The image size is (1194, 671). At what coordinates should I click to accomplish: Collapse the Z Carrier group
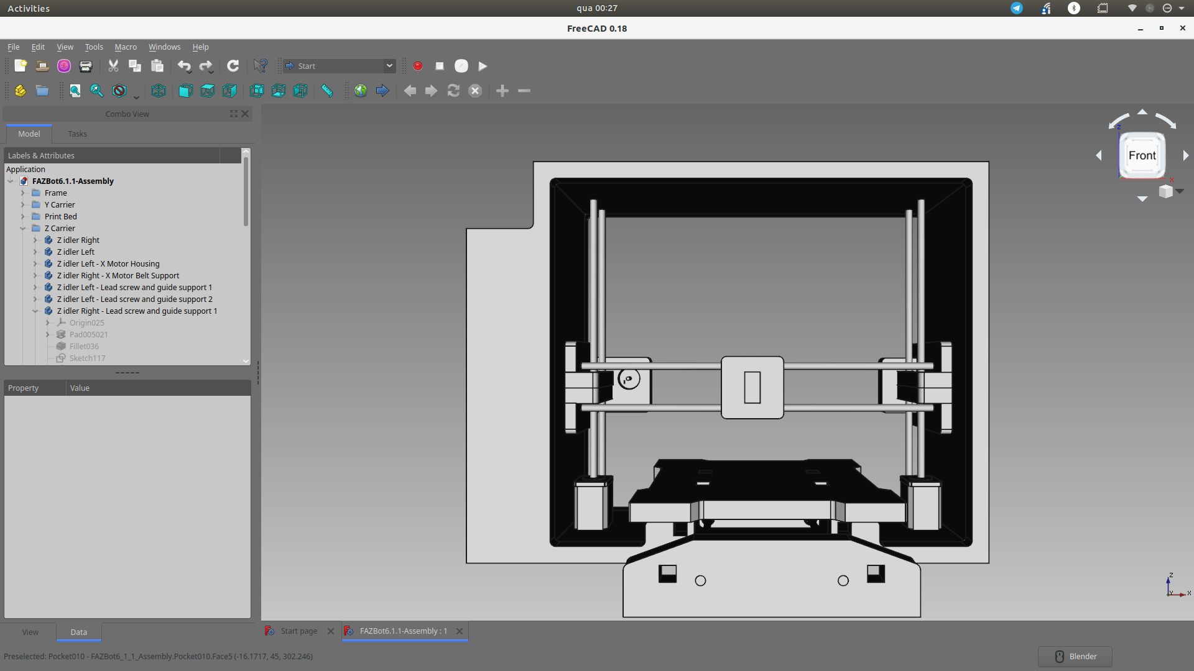(23, 229)
